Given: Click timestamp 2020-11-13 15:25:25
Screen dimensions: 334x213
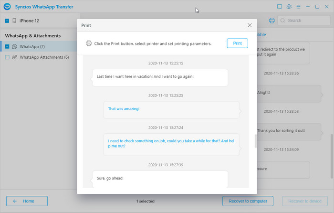Looking at the screenshot, I should 166,96.
